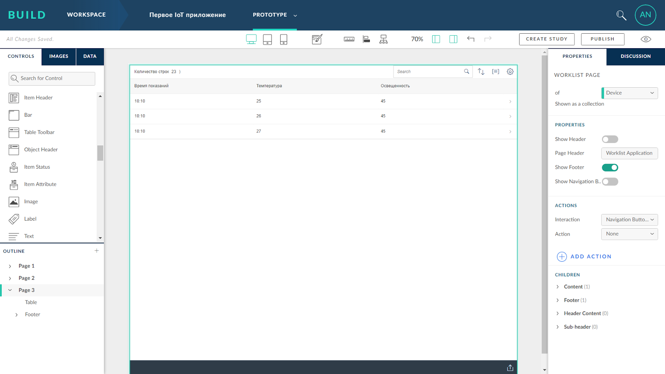This screenshot has width=665, height=374.
Task: Open the table sort icon
Action: point(481,71)
